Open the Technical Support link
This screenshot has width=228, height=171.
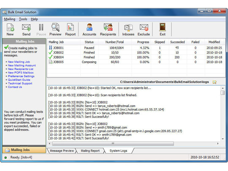tap(20, 83)
